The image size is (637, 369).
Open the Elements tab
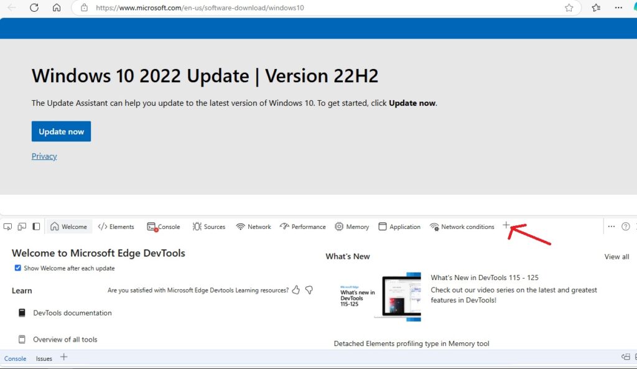(x=116, y=227)
